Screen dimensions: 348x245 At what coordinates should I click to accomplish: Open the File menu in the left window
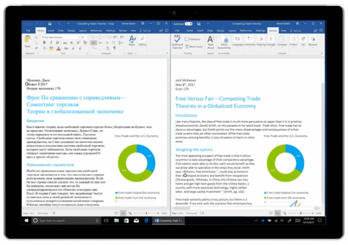point(28,31)
